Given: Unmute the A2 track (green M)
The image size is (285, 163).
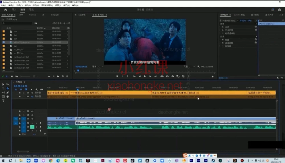Looking at the screenshot, I should (x=32, y=127).
